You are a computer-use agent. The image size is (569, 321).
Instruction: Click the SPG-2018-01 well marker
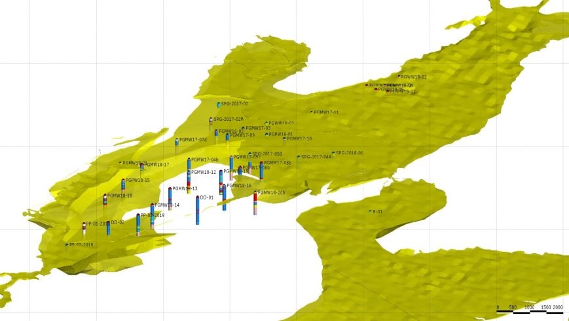click(333, 153)
